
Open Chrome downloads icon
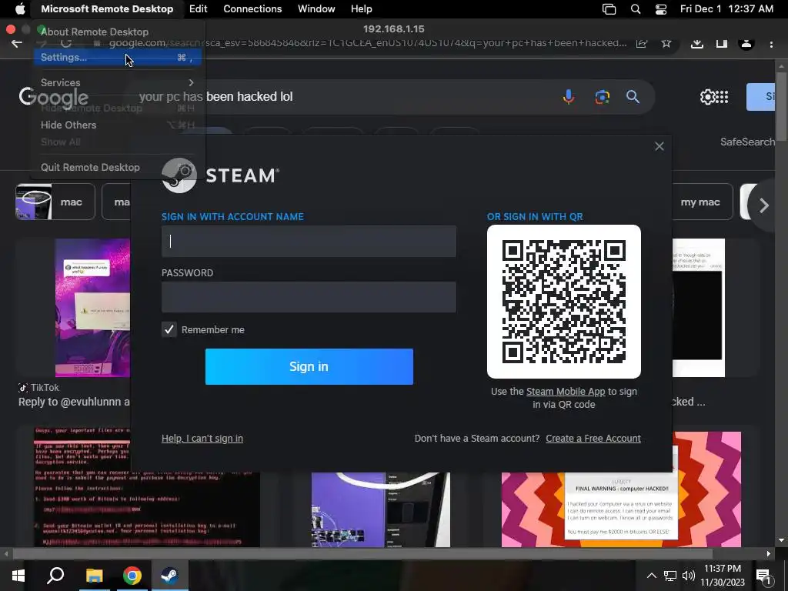(x=696, y=43)
